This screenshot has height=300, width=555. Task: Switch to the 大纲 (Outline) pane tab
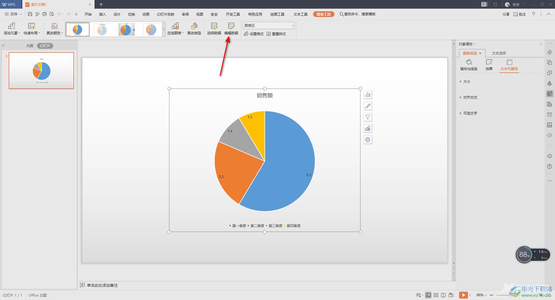tap(30, 46)
